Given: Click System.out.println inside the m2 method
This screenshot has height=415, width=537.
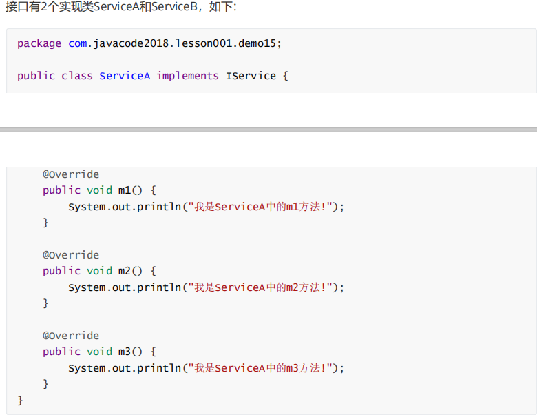Looking at the screenshot, I should 125,287.
